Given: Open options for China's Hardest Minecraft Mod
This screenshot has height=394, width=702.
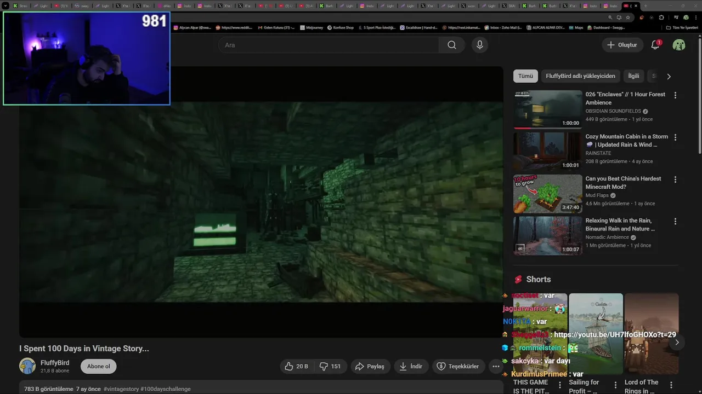Looking at the screenshot, I should click(x=675, y=179).
